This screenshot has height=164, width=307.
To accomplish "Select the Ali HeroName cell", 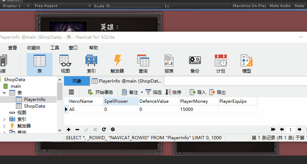I will tap(86, 109).
